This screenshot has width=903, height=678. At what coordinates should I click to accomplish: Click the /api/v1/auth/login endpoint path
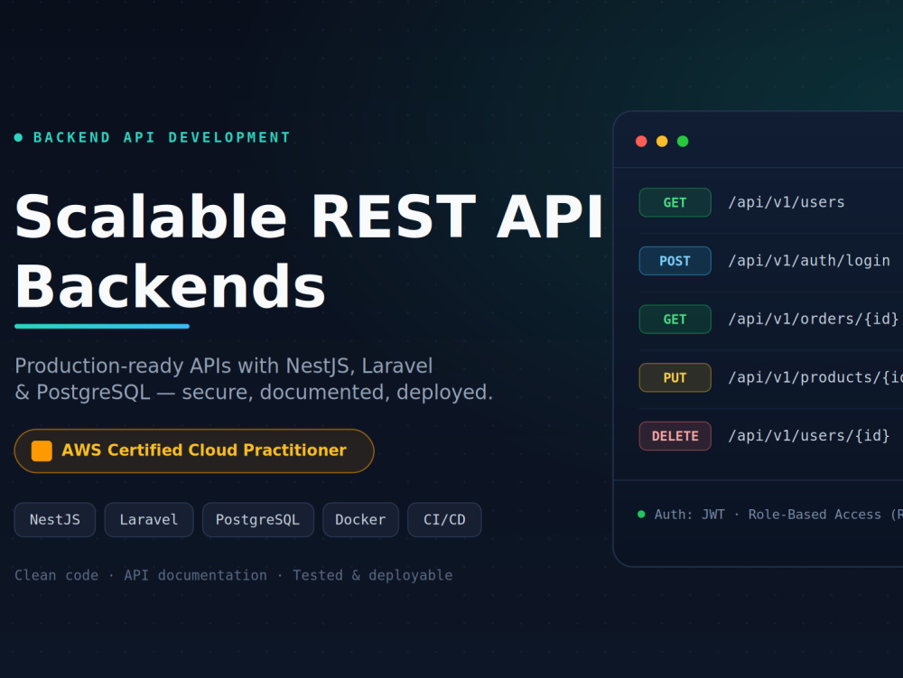coord(809,261)
